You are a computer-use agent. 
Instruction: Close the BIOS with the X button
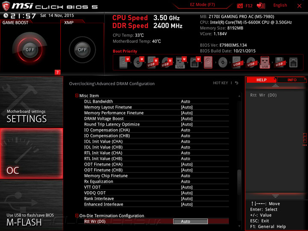[299, 6]
